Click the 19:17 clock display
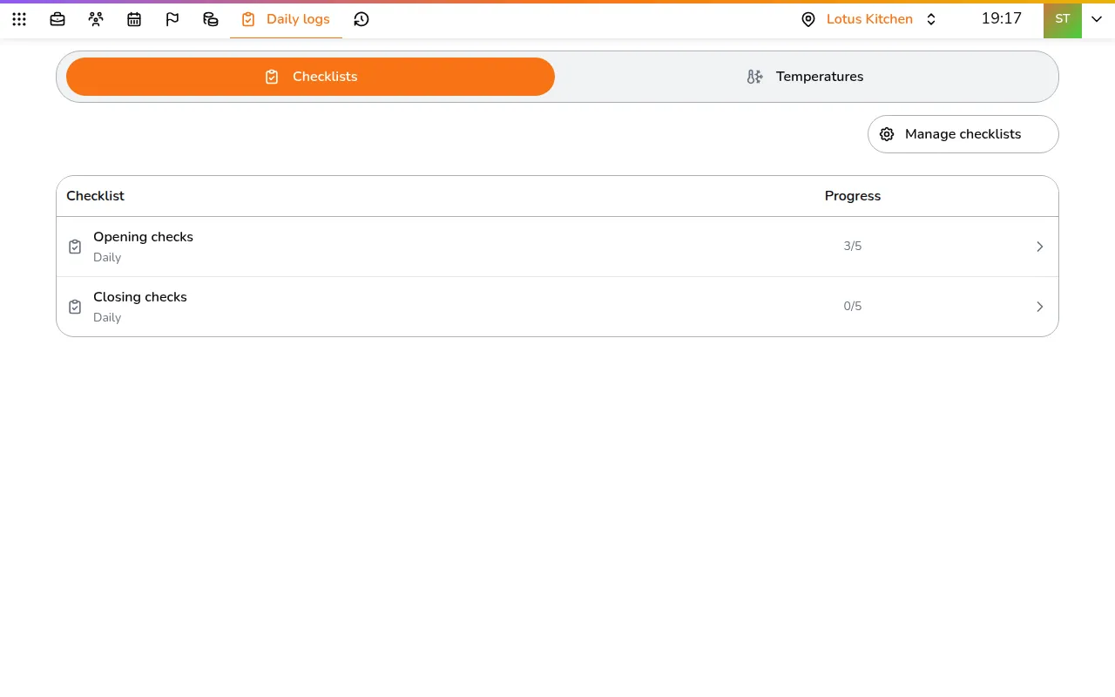The image size is (1115, 697). point(1002,19)
